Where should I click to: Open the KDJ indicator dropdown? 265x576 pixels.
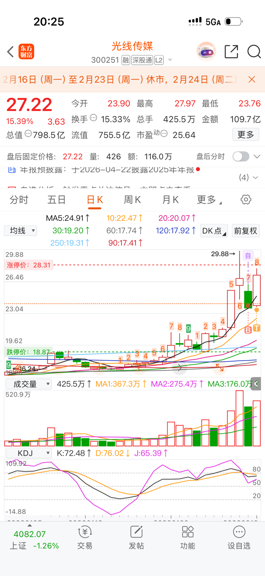tap(28, 453)
